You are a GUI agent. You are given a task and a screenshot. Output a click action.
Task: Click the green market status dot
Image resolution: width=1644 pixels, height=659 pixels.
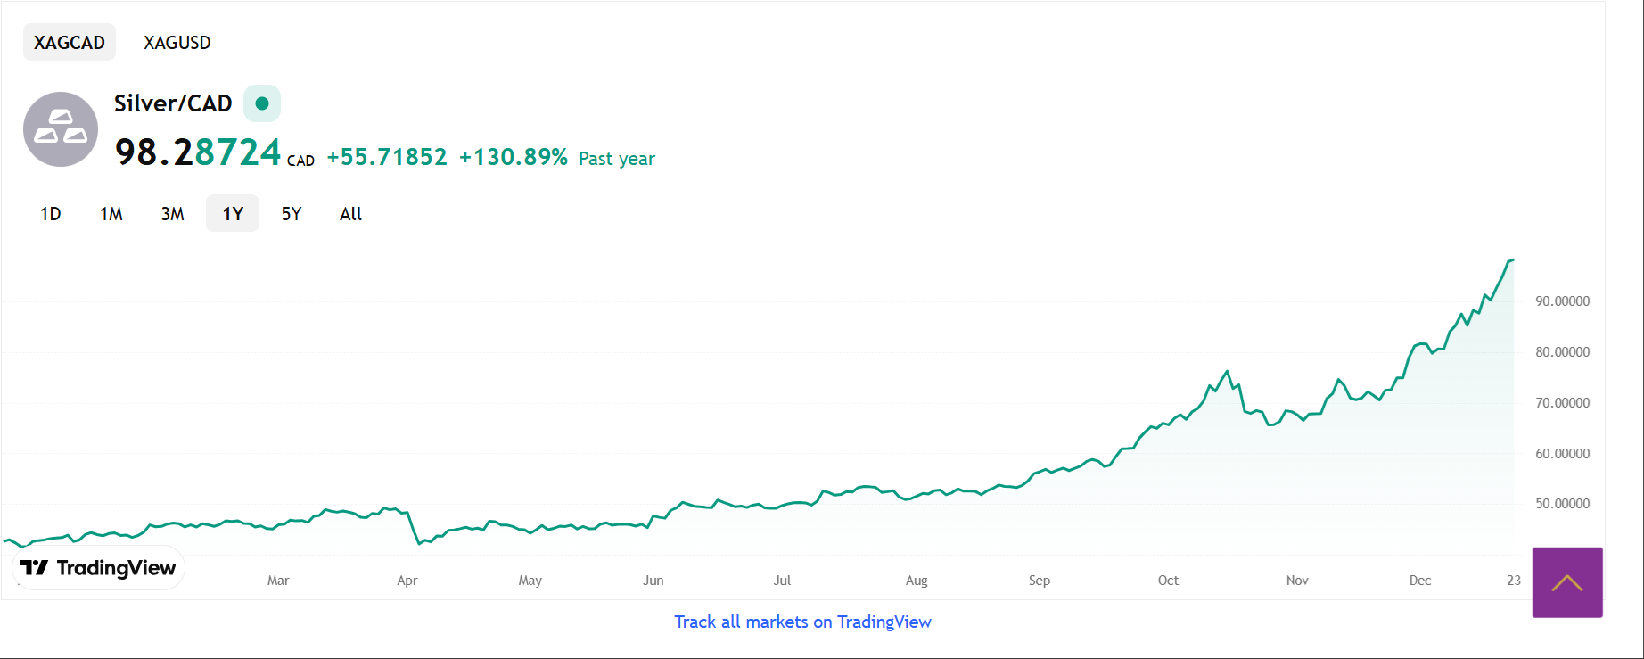[x=262, y=103]
